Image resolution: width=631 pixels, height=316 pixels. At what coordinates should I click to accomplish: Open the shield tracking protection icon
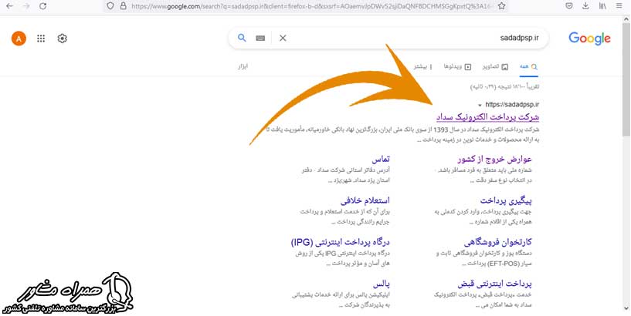pyautogui.click(x=110, y=6)
